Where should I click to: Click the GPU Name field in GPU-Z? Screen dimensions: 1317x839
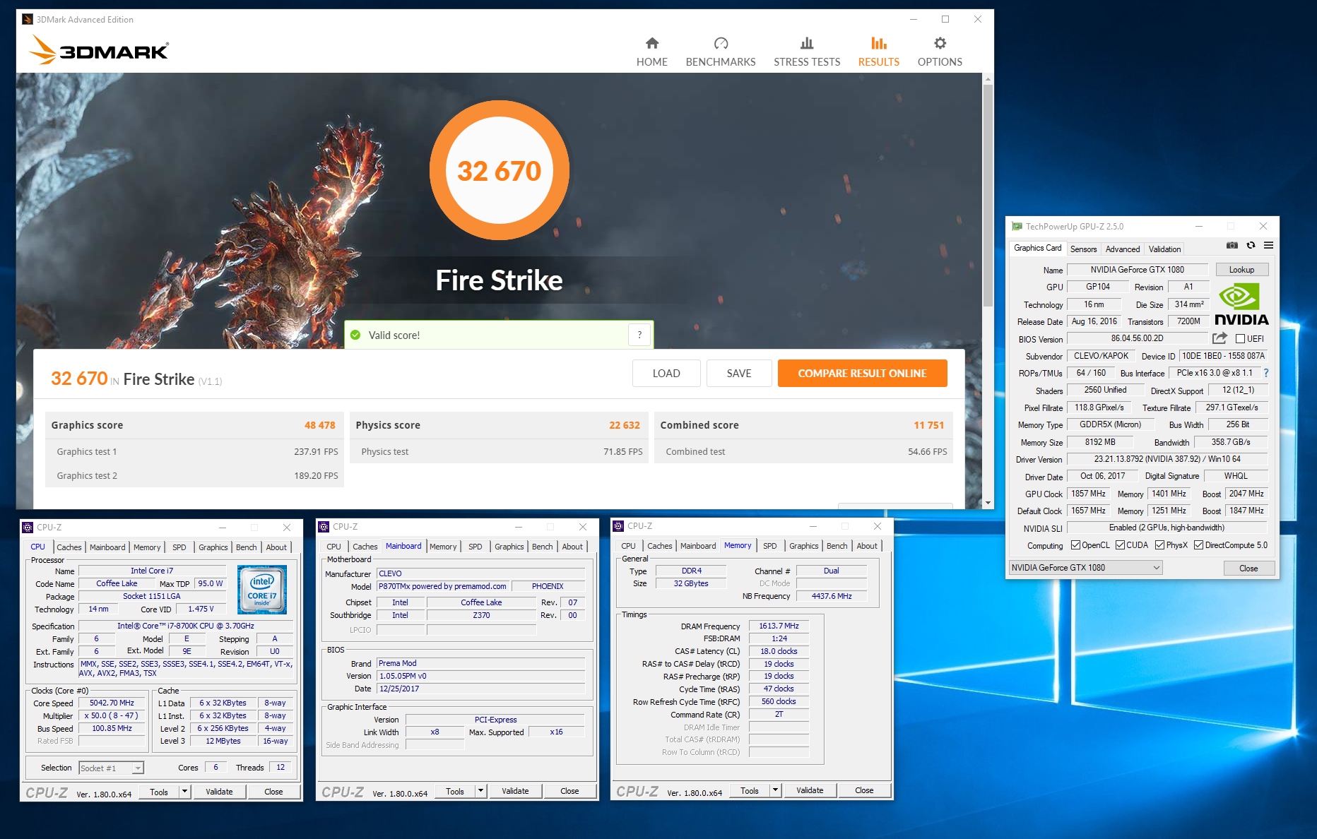coord(1137,270)
